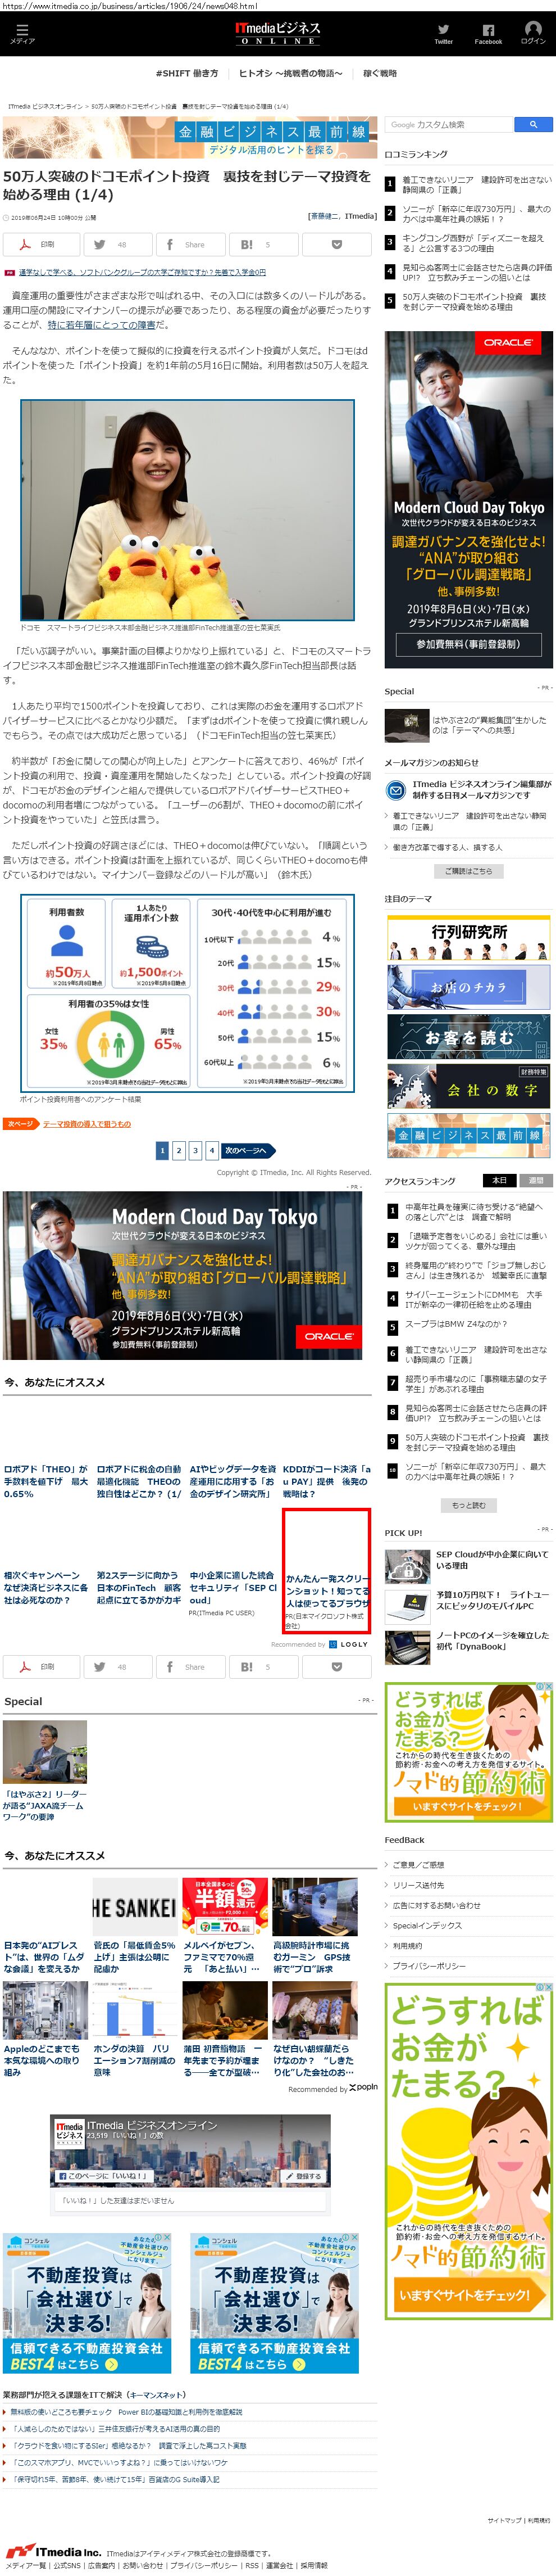Click the ご購読はこちら button
The image size is (556, 2576).
pyautogui.click(x=468, y=871)
